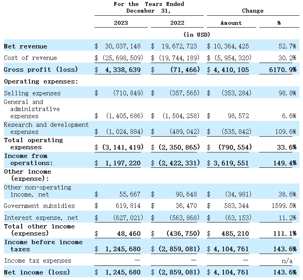303x280 pixels.
Task: Click the Operating expenses heading
Action: tap(41, 82)
